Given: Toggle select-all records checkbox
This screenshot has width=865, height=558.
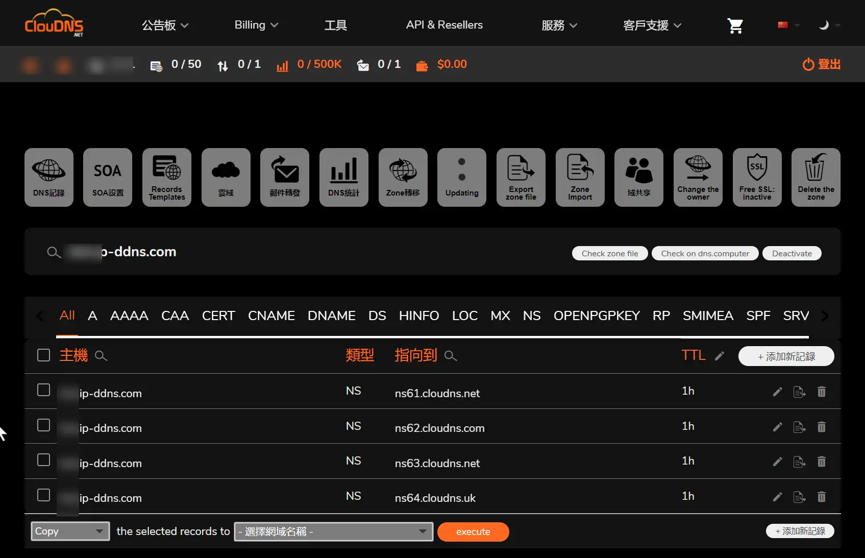Looking at the screenshot, I should click(x=44, y=355).
